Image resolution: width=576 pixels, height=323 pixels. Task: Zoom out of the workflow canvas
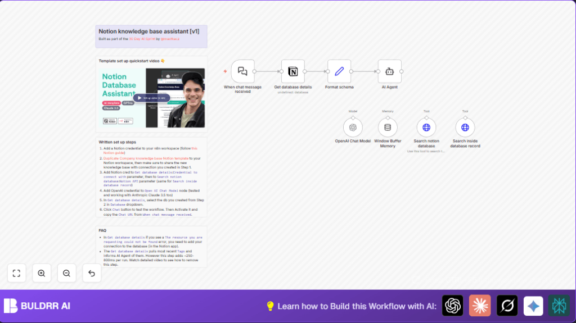[x=66, y=273]
